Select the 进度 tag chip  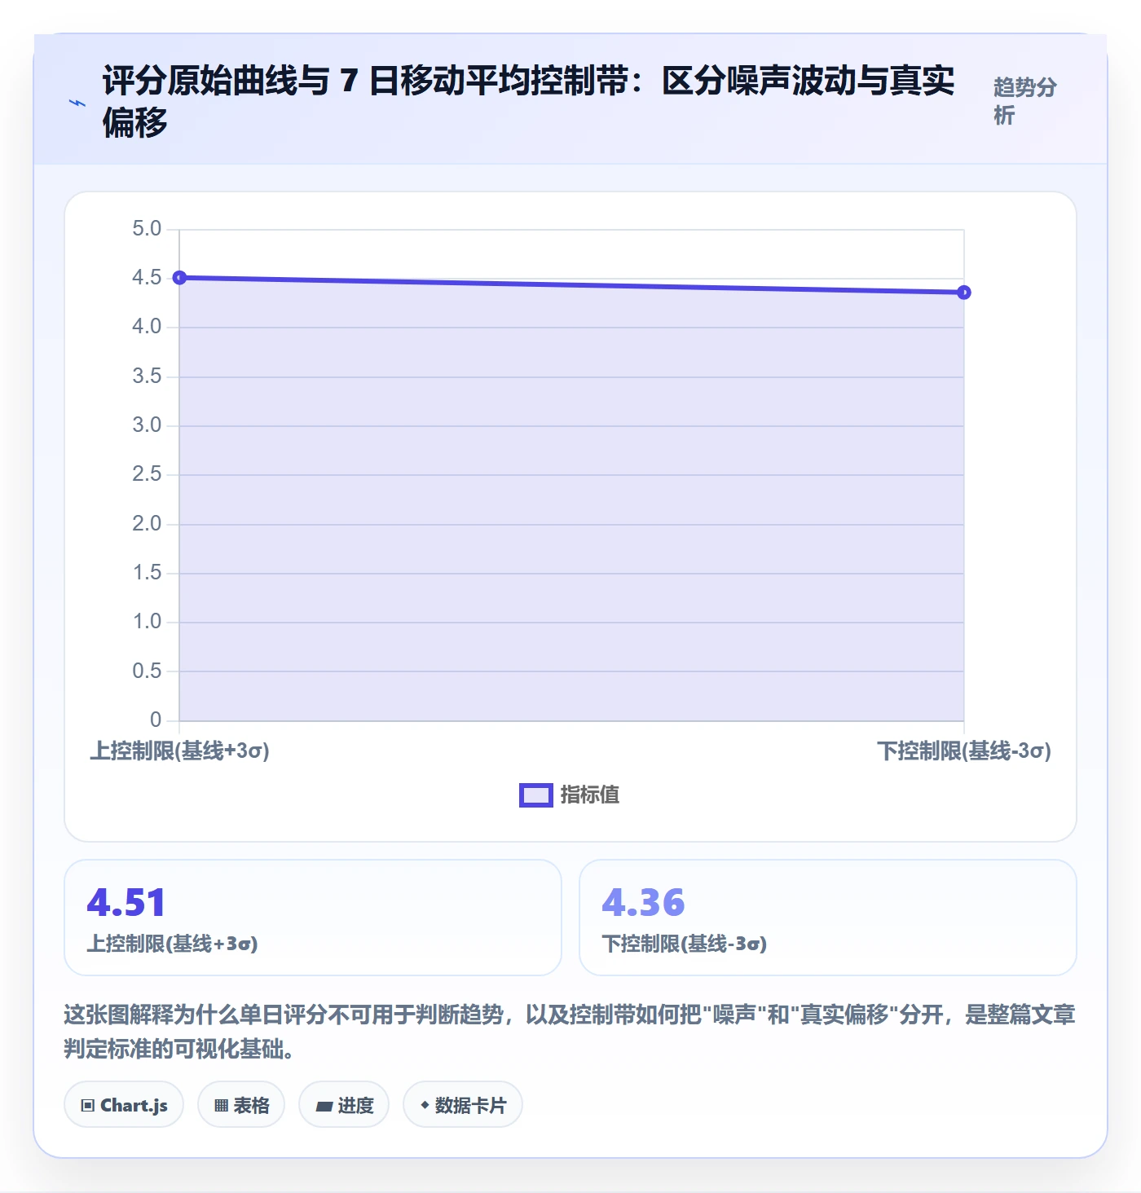[344, 1105]
